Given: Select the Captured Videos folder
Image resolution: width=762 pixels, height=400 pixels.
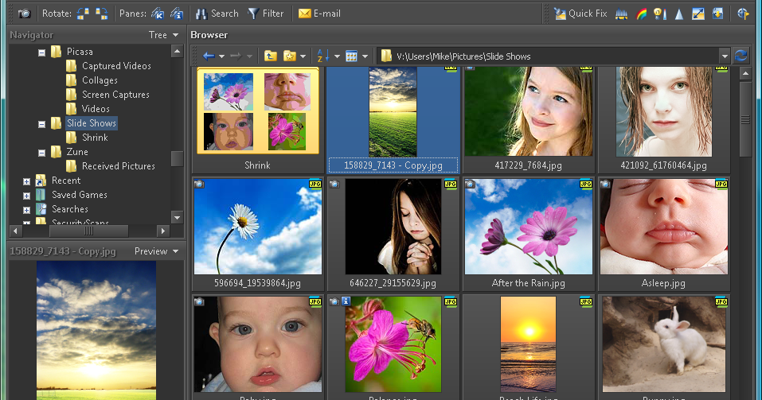Looking at the screenshot, I should click(x=116, y=65).
